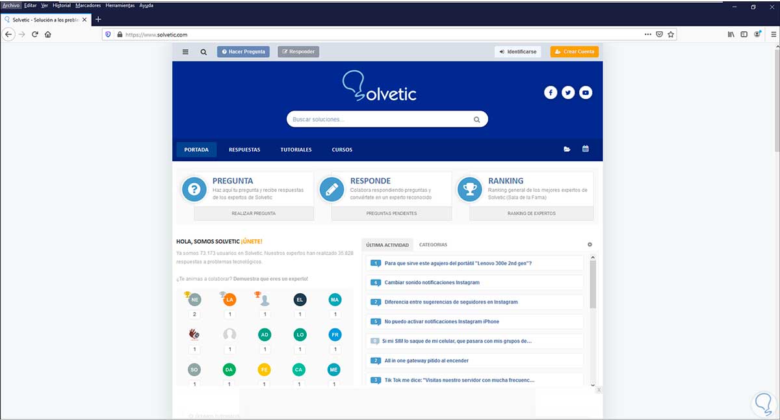Select the TUTORIALES navigation tab
Image resolution: width=780 pixels, height=420 pixels.
tap(296, 150)
